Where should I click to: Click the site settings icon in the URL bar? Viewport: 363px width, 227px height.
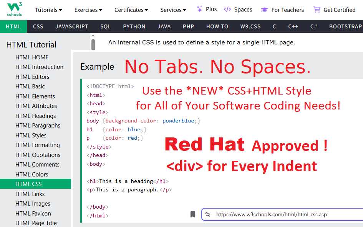pyautogui.click(x=208, y=214)
